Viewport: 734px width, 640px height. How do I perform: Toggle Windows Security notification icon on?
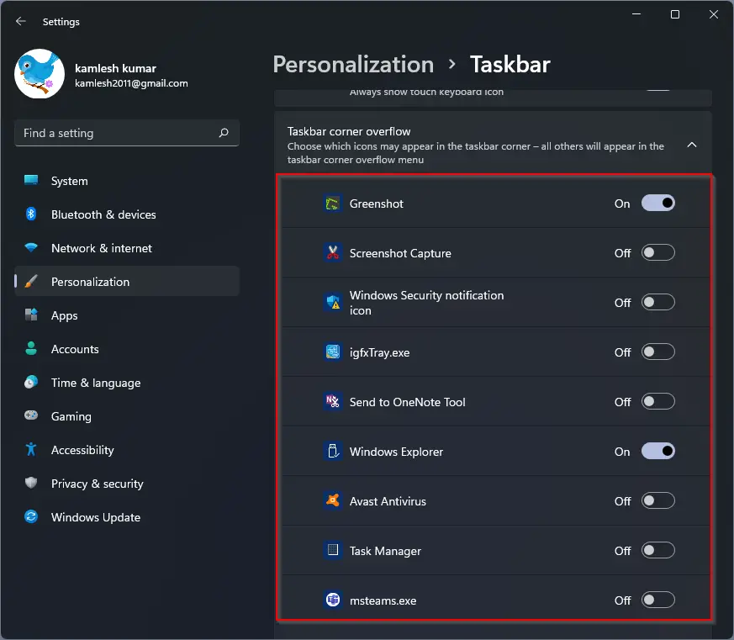[658, 303]
